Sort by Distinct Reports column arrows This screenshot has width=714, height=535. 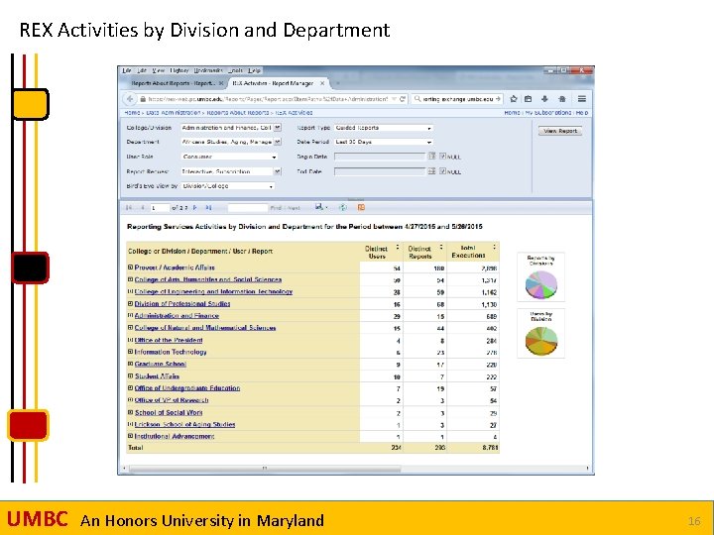pos(440,247)
